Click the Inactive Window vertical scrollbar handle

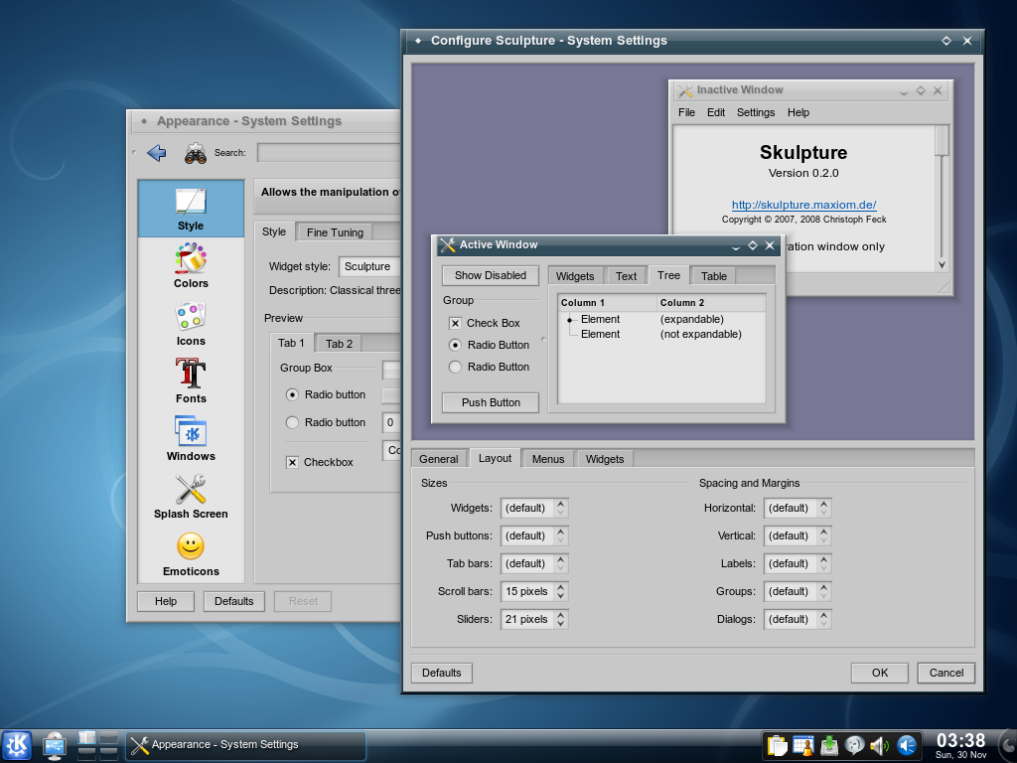pos(942,141)
